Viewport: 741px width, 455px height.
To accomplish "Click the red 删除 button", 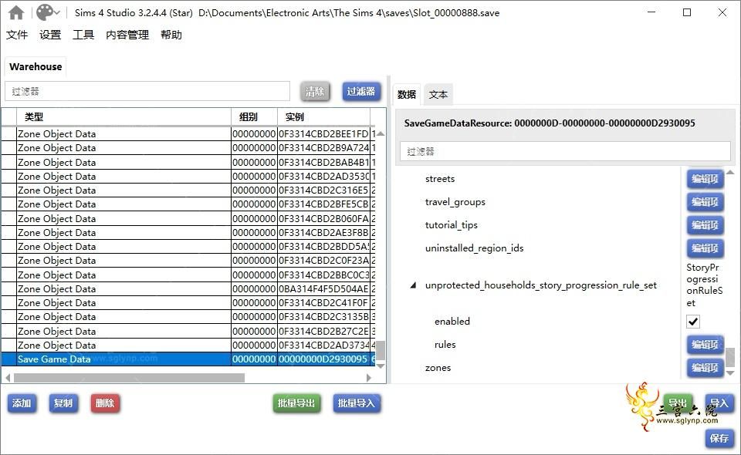I will pyautogui.click(x=105, y=403).
